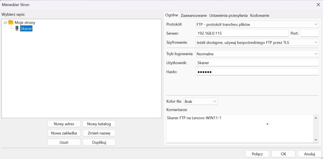The width and height of the screenshot is (323, 159).
Task: Select the Skaner site entry
Action: click(x=26, y=28)
